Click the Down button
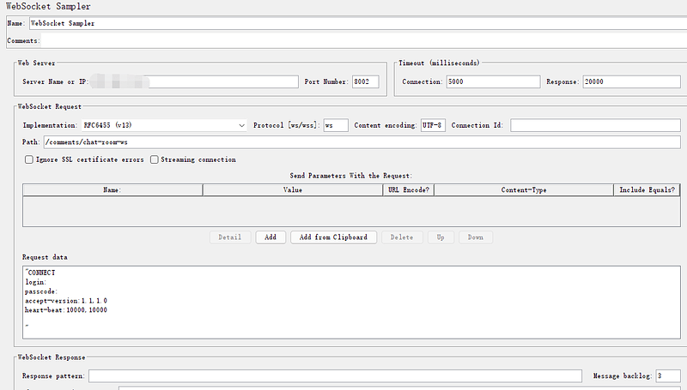The width and height of the screenshot is (687, 390). coord(476,237)
